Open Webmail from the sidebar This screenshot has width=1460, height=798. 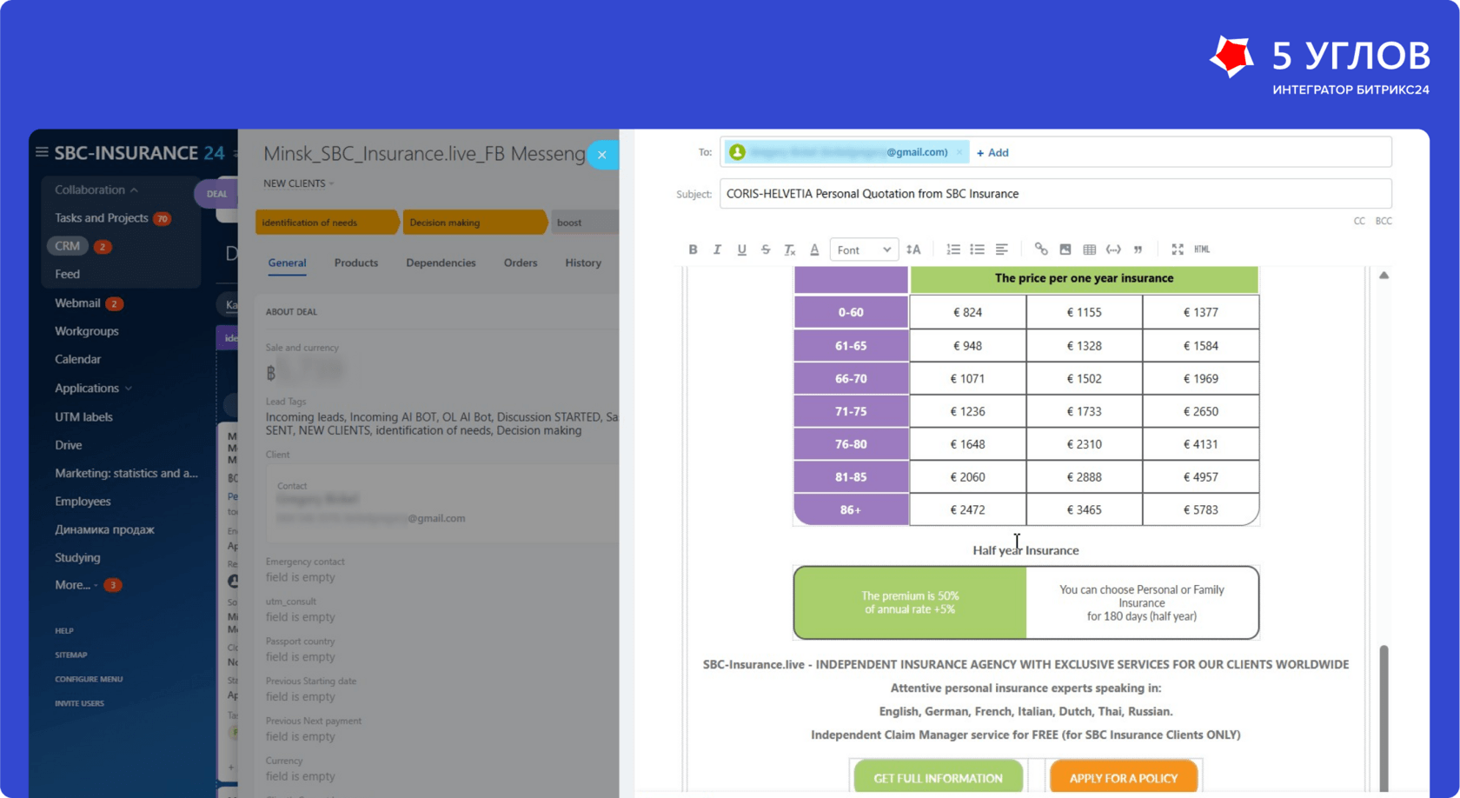(77, 303)
